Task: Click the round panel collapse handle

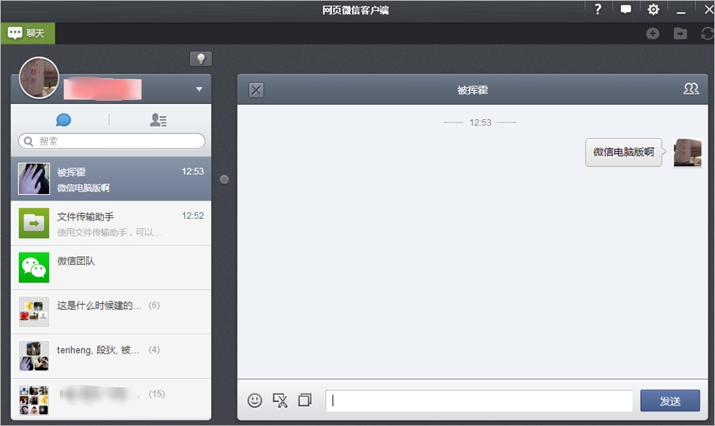Action: pyautogui.click(x=224, y=180)
